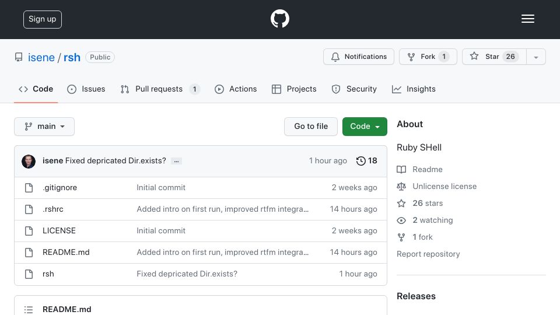Click the license scales icon
The width and height of the screenshot is (560, 315).
pos(401,187)
